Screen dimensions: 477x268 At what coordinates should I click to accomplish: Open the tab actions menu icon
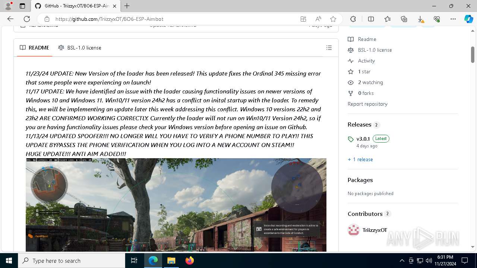click(22, 6)
